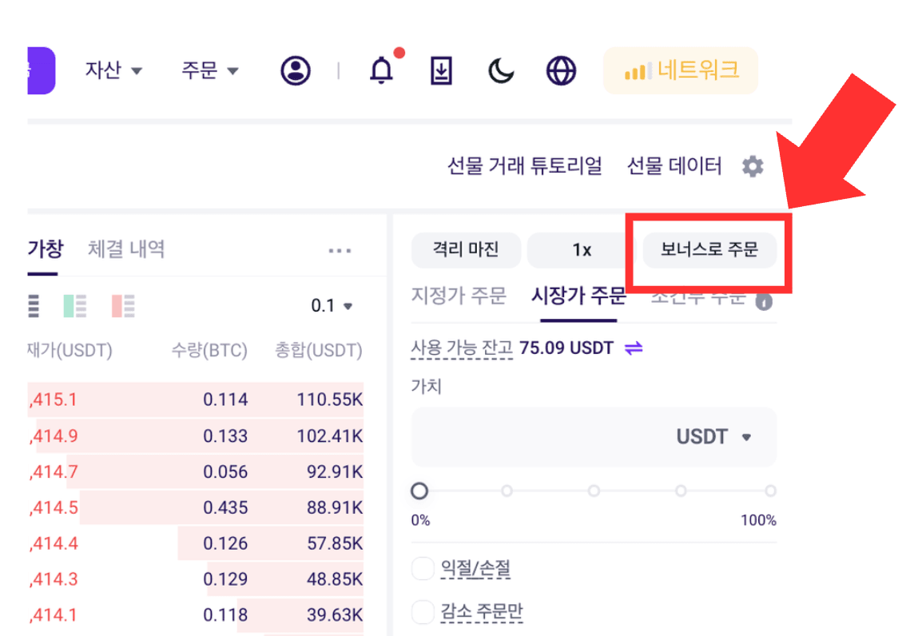
Task: Select the ,414.3 price row
Action: [195, 578]
